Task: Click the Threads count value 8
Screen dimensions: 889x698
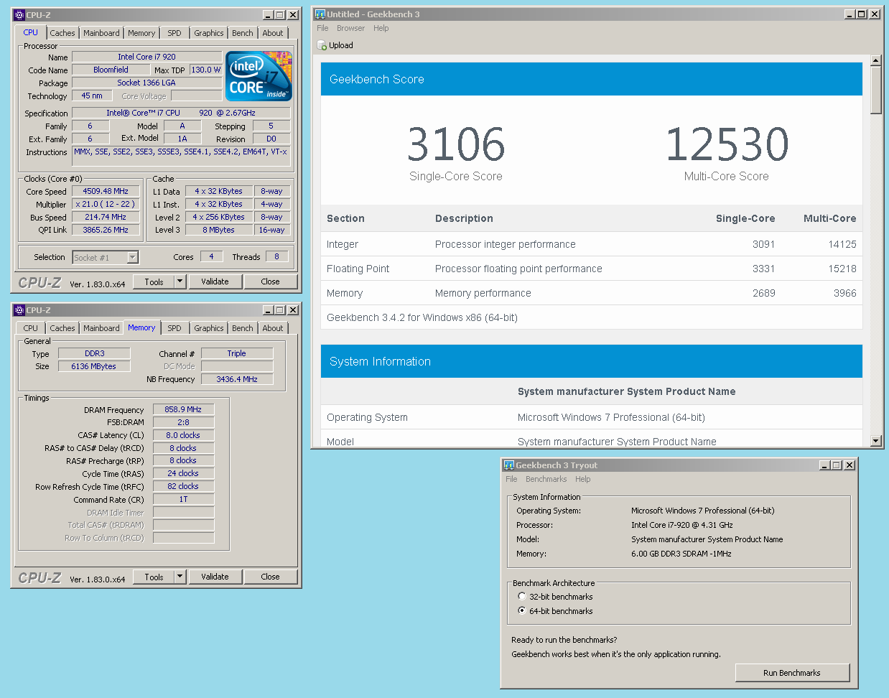Action: pos(276,256)
